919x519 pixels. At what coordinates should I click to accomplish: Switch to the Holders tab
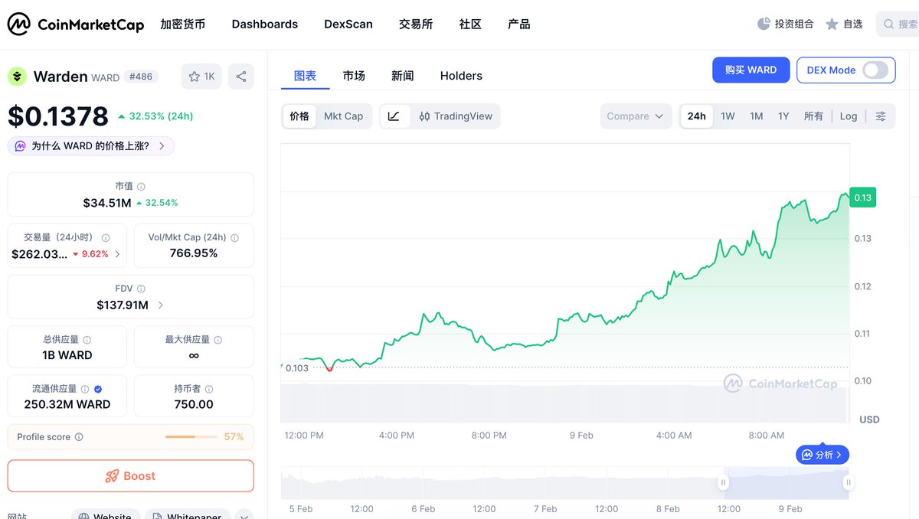click(461, 76)
